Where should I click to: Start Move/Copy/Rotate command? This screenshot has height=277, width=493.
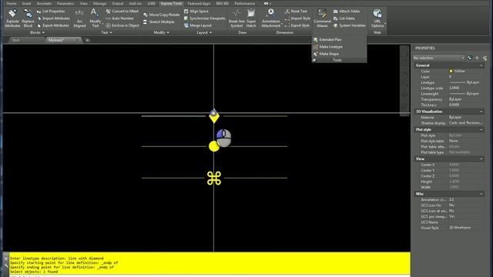coord(161,15)
